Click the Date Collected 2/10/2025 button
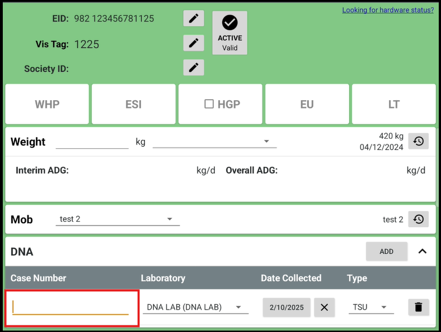Screen dimensions: 441x332 pos(287,307)
